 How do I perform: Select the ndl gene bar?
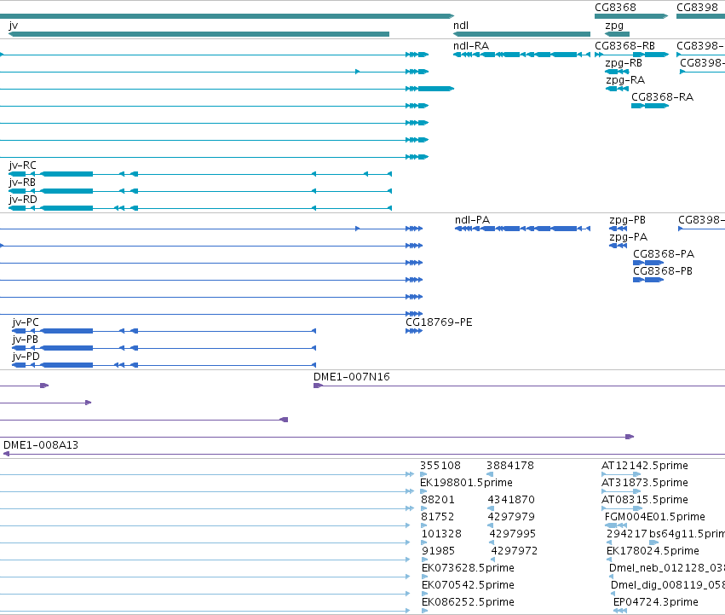click(521, 34)
